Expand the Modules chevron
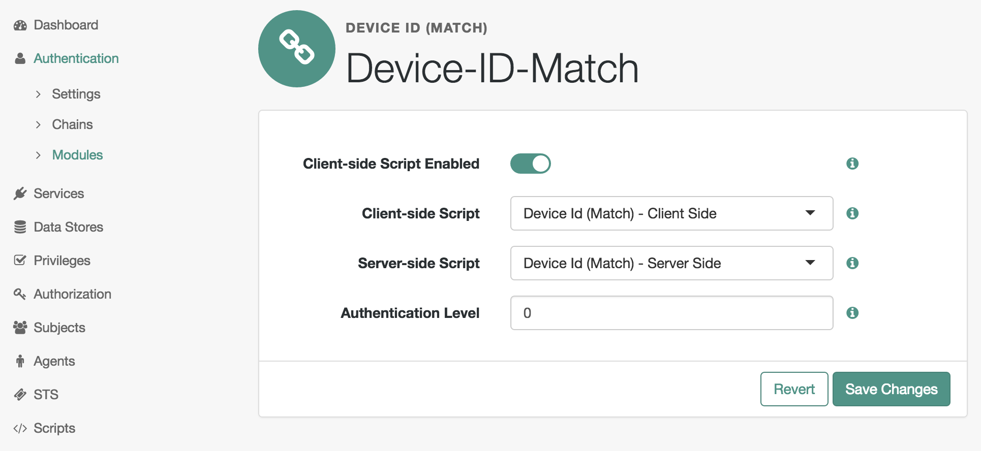The width and height of the screenshot is (981, 451). point(38,155)
